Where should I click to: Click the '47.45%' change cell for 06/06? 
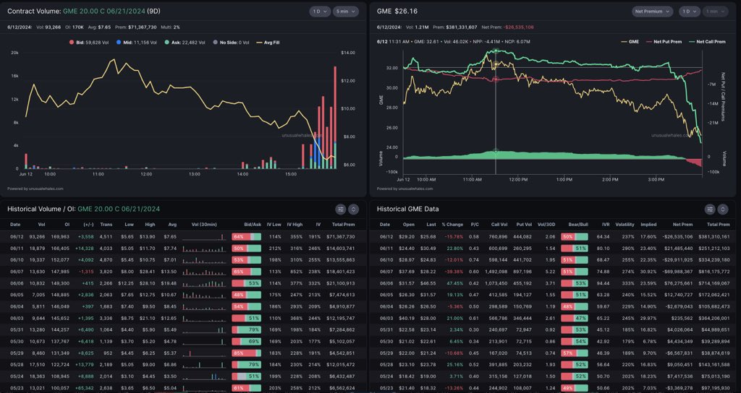pos(455,283)
